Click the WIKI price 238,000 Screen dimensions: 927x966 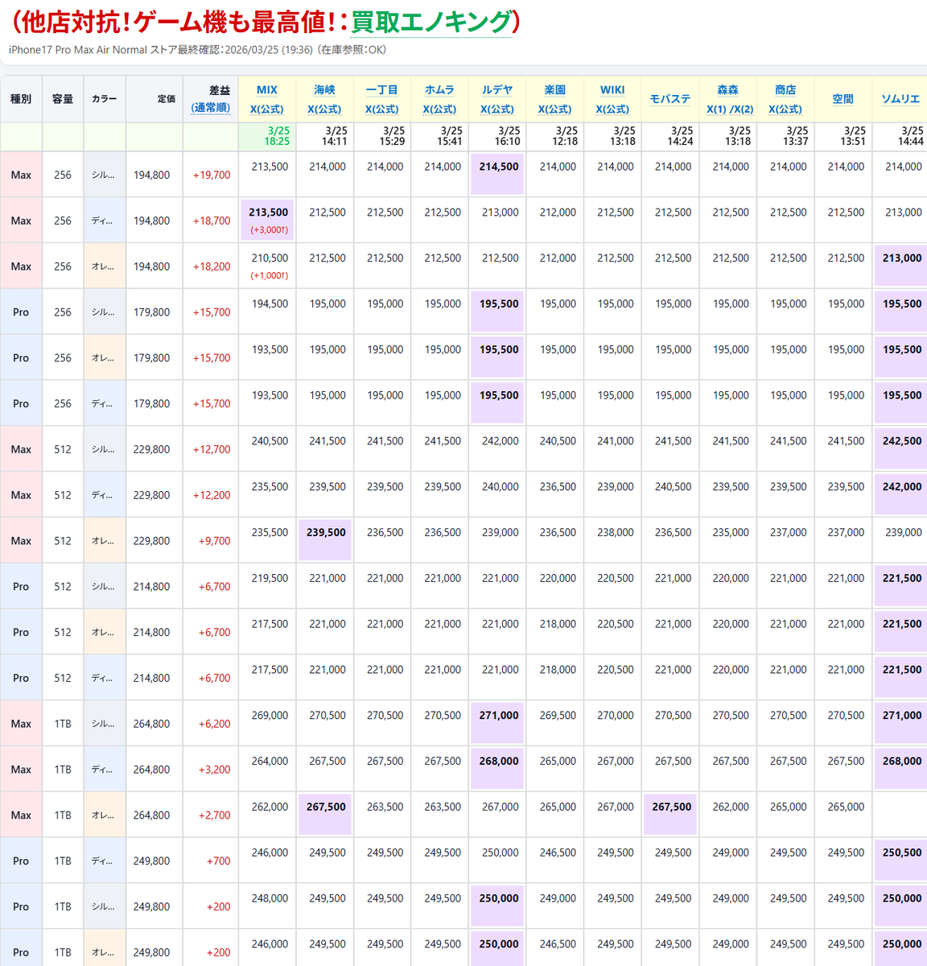coord(616,532)
